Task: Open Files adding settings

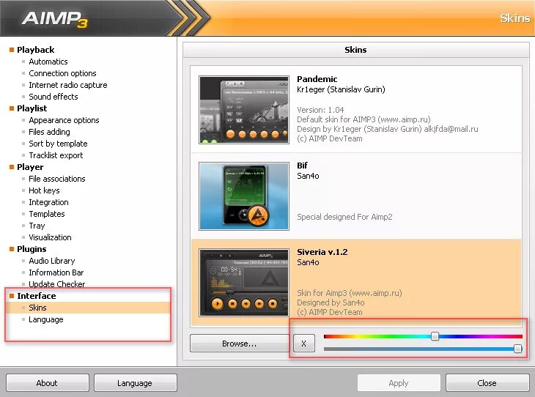Action: (49, 132)
